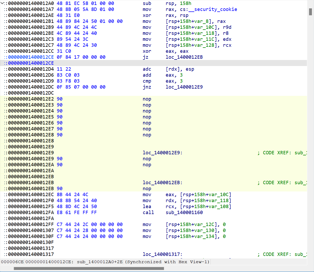Image resolution: width=314 pixels, height=272 pixels.
Task: Select the highlighted address line 00000001400012CE
Action: pos(154,63)
